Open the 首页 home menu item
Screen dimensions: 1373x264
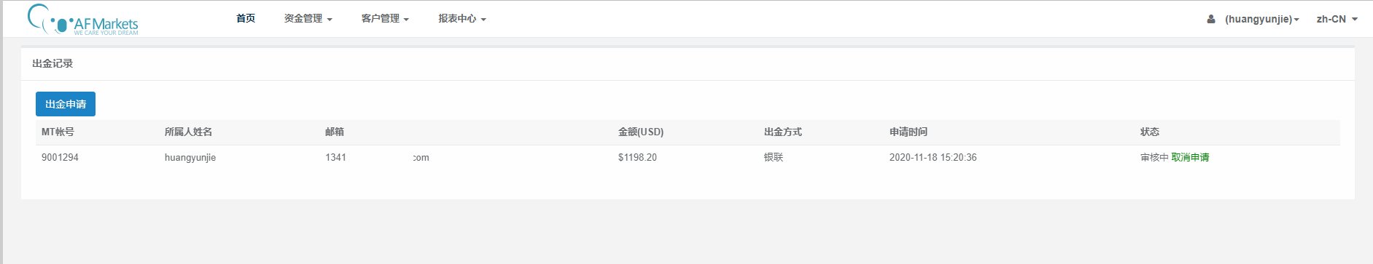(x=246, y=18)
